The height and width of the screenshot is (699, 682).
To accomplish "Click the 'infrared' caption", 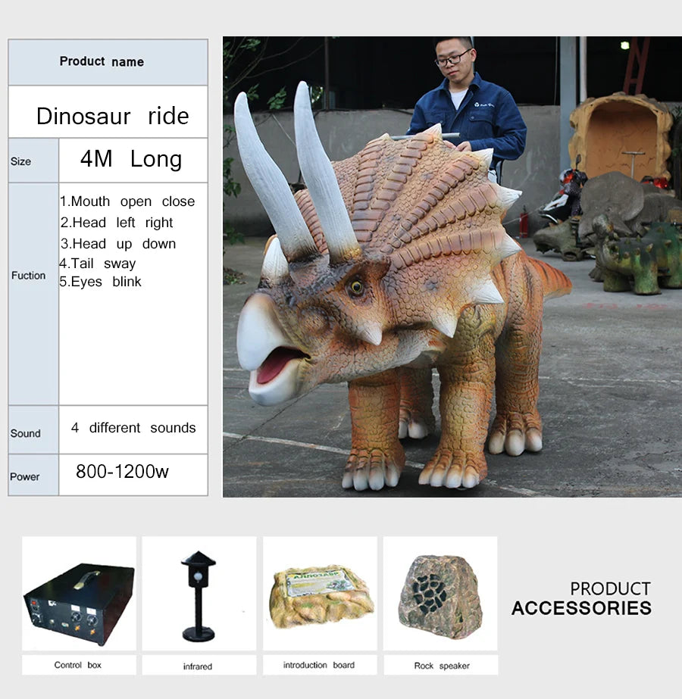I will coord(198,666).
